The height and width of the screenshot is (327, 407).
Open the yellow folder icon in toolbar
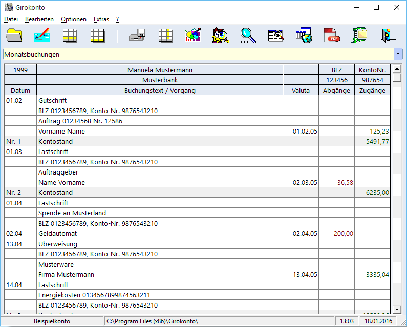click(14, 35)
